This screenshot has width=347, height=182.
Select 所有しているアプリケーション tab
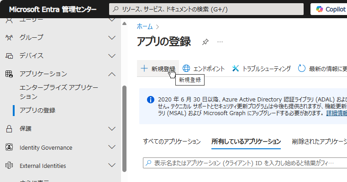click(x=246, y=142)
